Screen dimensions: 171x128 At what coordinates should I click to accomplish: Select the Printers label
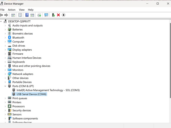17,102
